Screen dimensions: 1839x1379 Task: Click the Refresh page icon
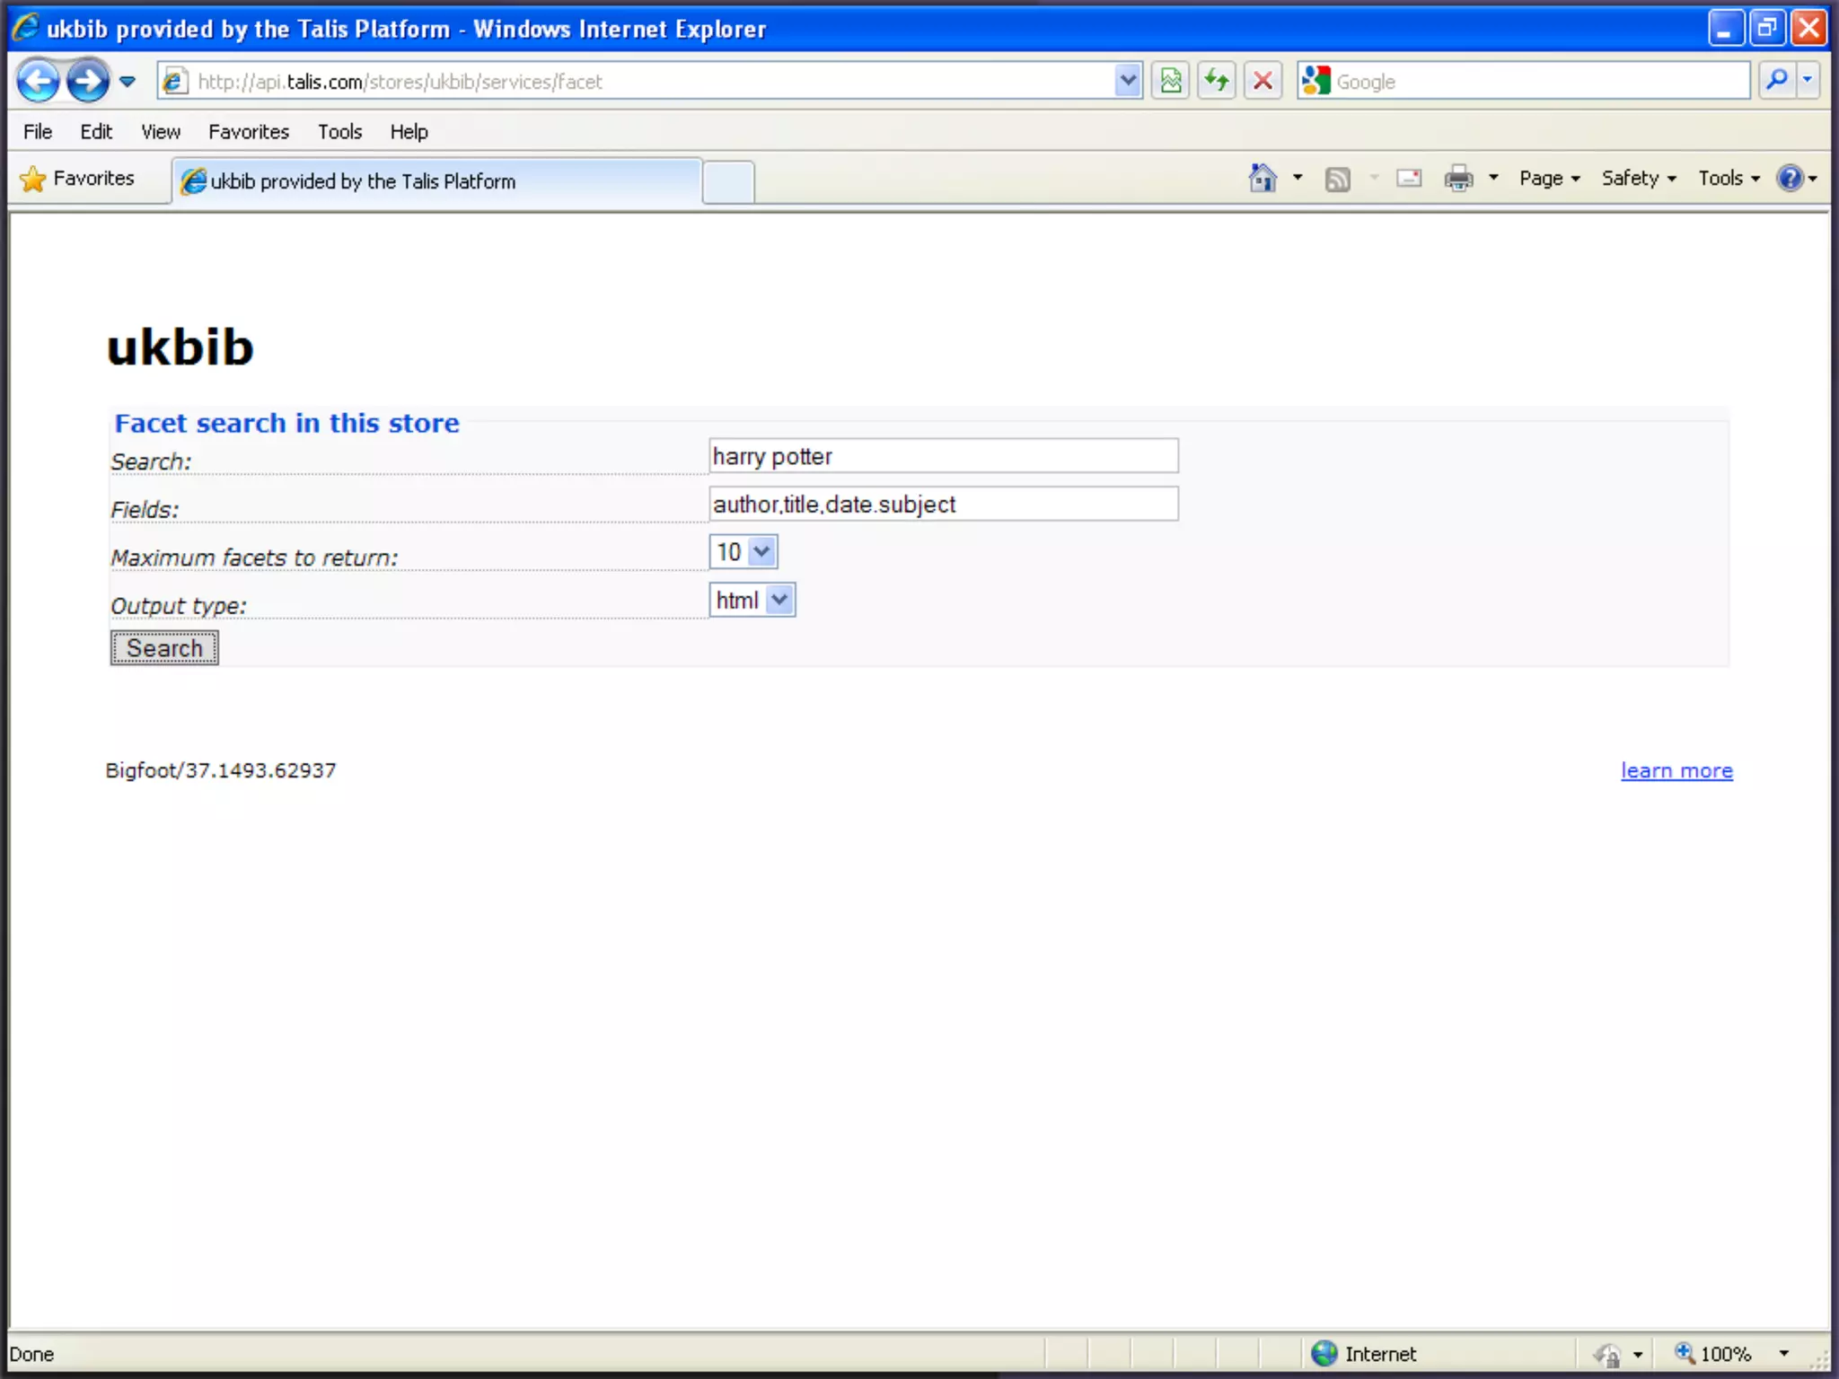tap(1217, 82)
